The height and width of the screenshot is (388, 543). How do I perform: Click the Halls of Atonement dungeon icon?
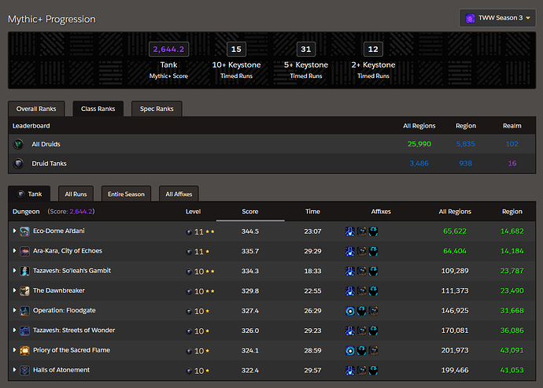click(x=25, y=370)
